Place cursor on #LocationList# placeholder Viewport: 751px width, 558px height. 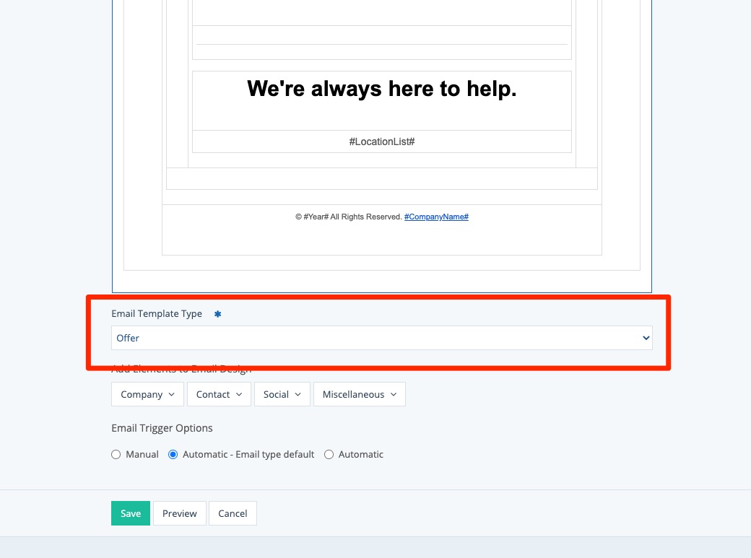pos(381,141)
